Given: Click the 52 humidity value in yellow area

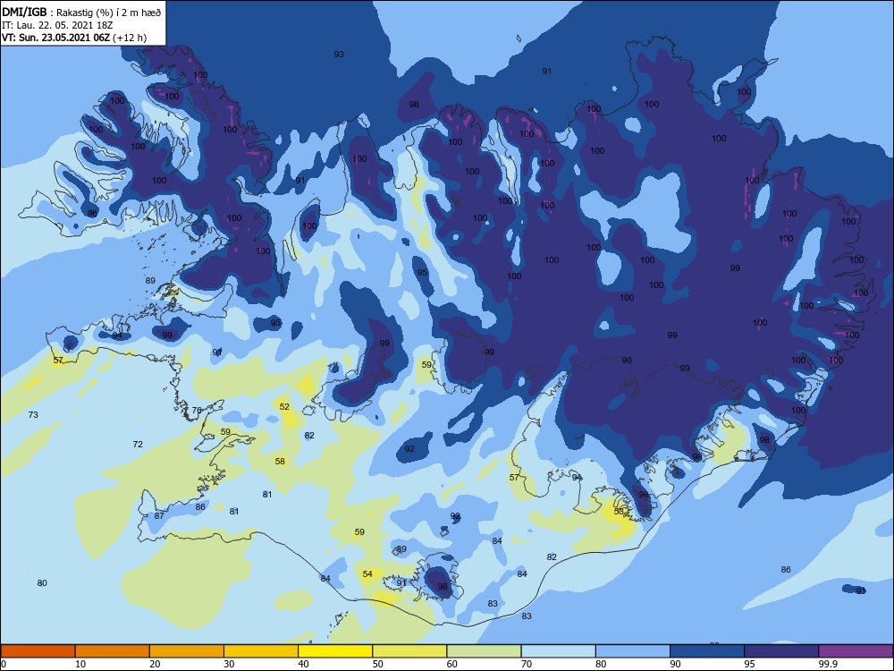Looking at the screenshot, I should [x=284, y=407].
